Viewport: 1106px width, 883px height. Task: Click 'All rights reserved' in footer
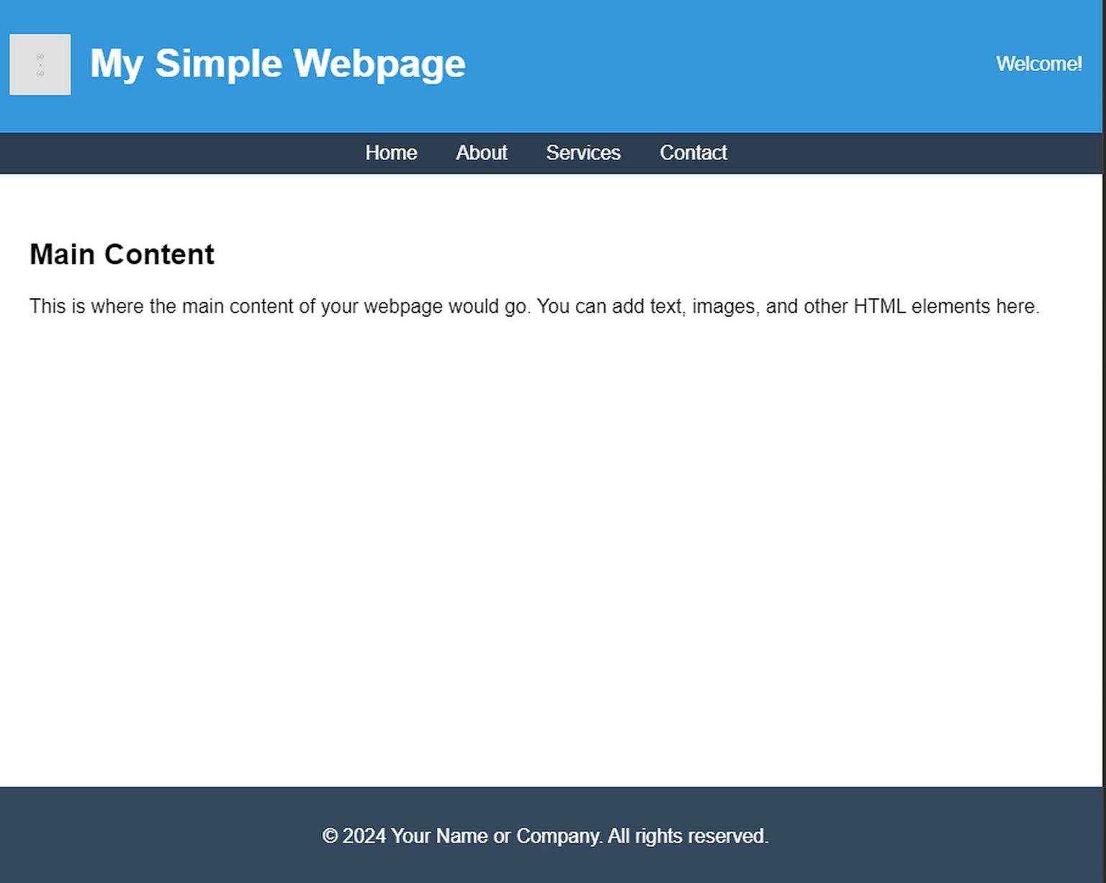tap(687, 836)
